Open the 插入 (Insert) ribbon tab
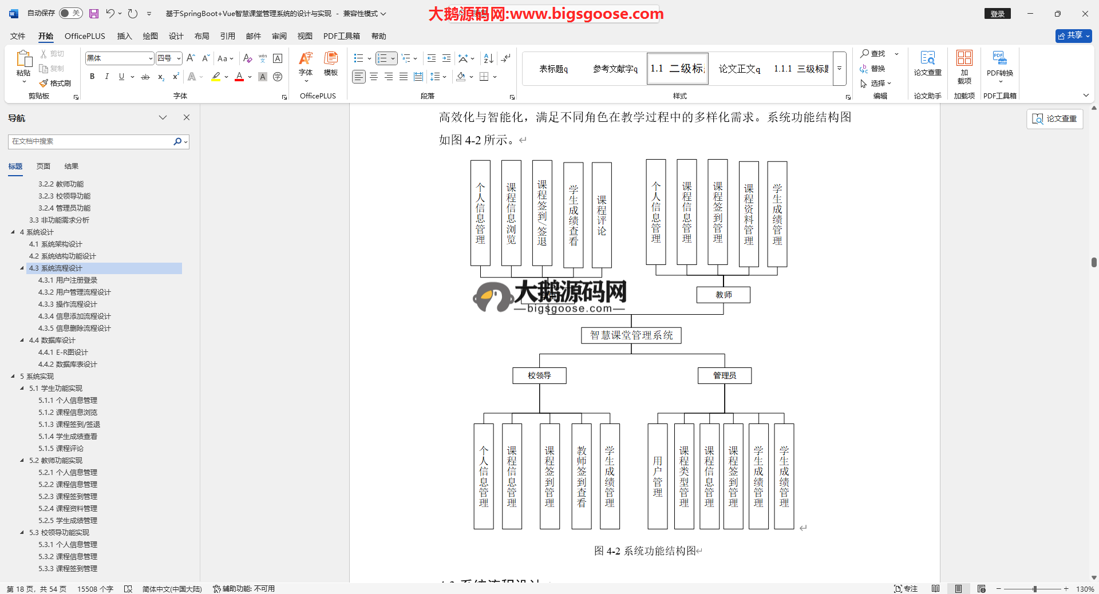Image resolution: width=1099 pixels, height=594 pixels. point(124,36)
